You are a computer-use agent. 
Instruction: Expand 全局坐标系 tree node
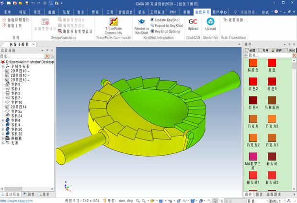(x=3, y=66)
